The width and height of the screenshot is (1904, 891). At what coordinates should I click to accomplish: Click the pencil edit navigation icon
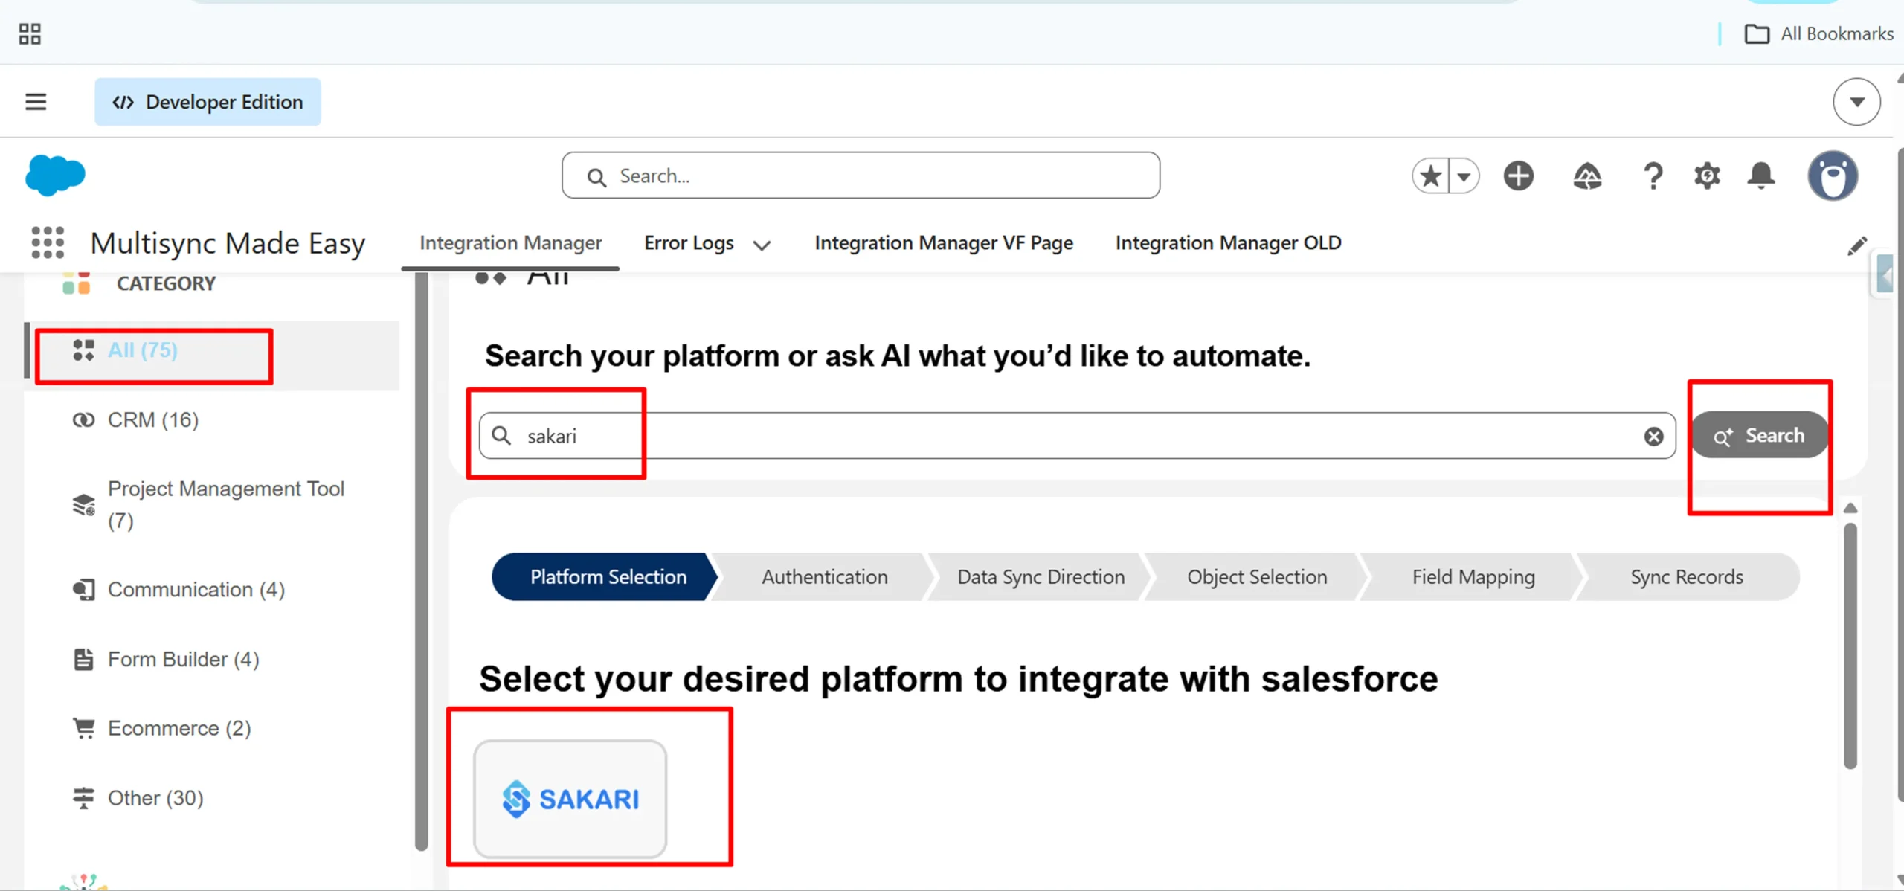[1857, 245]
